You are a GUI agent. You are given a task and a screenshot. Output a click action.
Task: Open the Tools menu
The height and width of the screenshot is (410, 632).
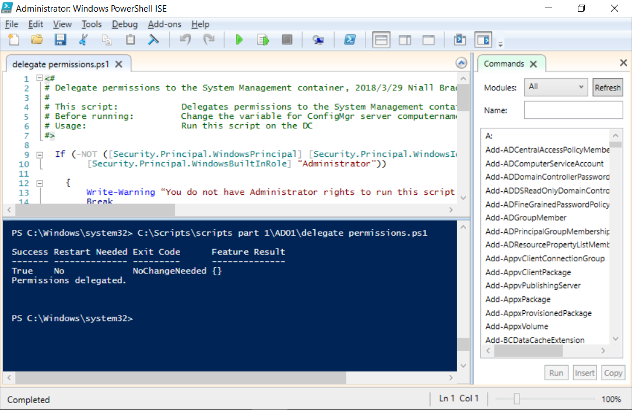click(92, 24)
